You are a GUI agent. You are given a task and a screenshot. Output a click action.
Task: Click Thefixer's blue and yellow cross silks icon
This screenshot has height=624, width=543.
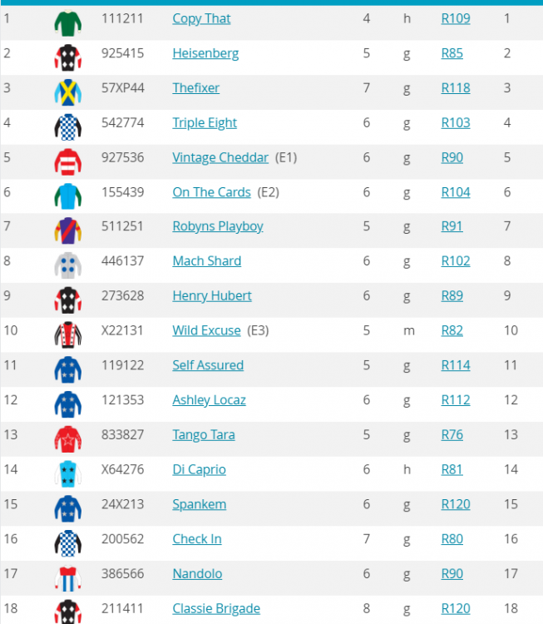coord(68,90)
